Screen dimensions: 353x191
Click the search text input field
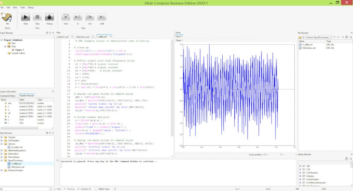(x=26, y=189)
